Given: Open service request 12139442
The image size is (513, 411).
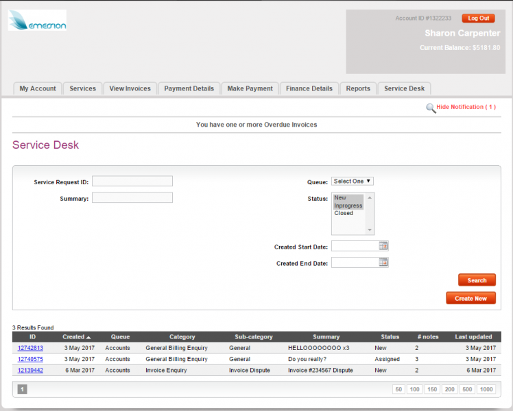Looking at the screenshot, I should coord(30,370).
